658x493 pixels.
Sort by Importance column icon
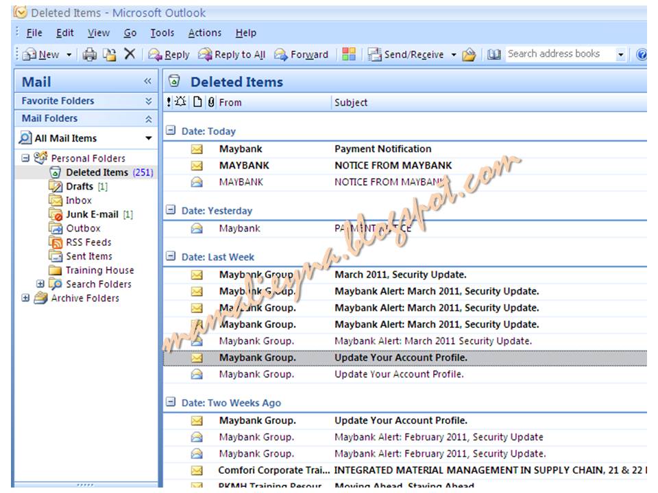pyautogui.click(x=169, y=102)
